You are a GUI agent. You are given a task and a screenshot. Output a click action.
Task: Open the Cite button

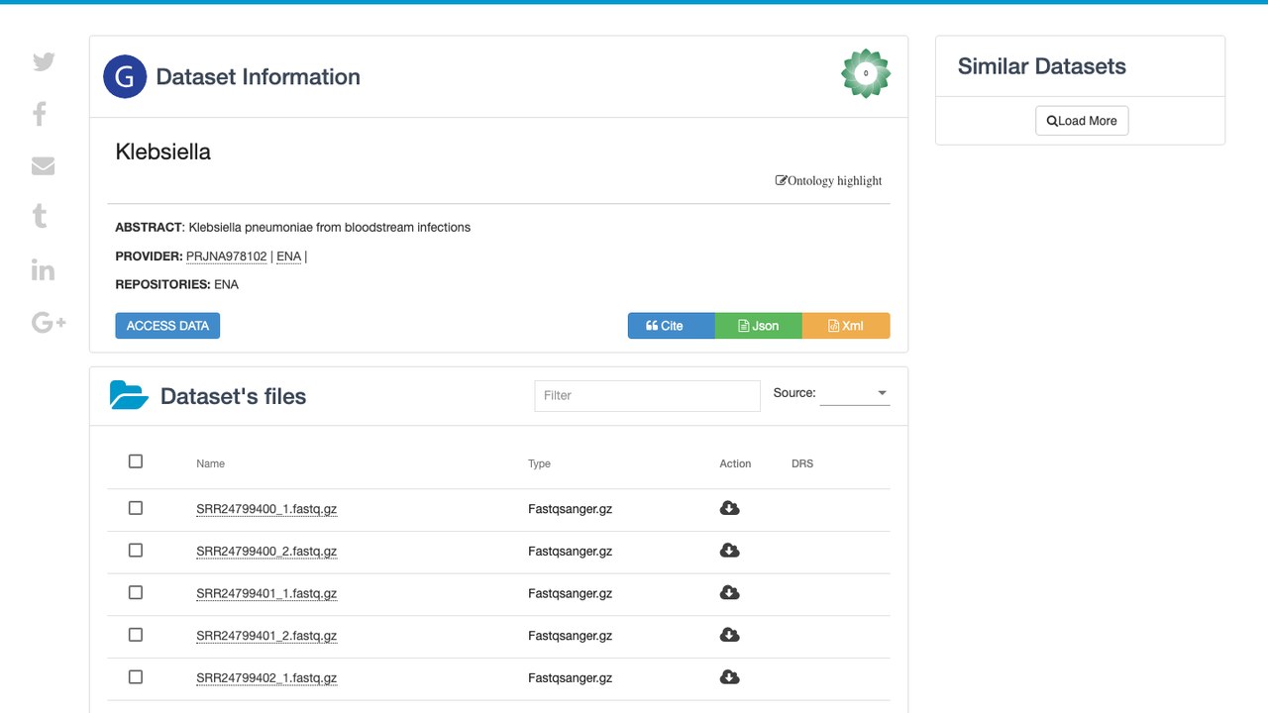672,326
